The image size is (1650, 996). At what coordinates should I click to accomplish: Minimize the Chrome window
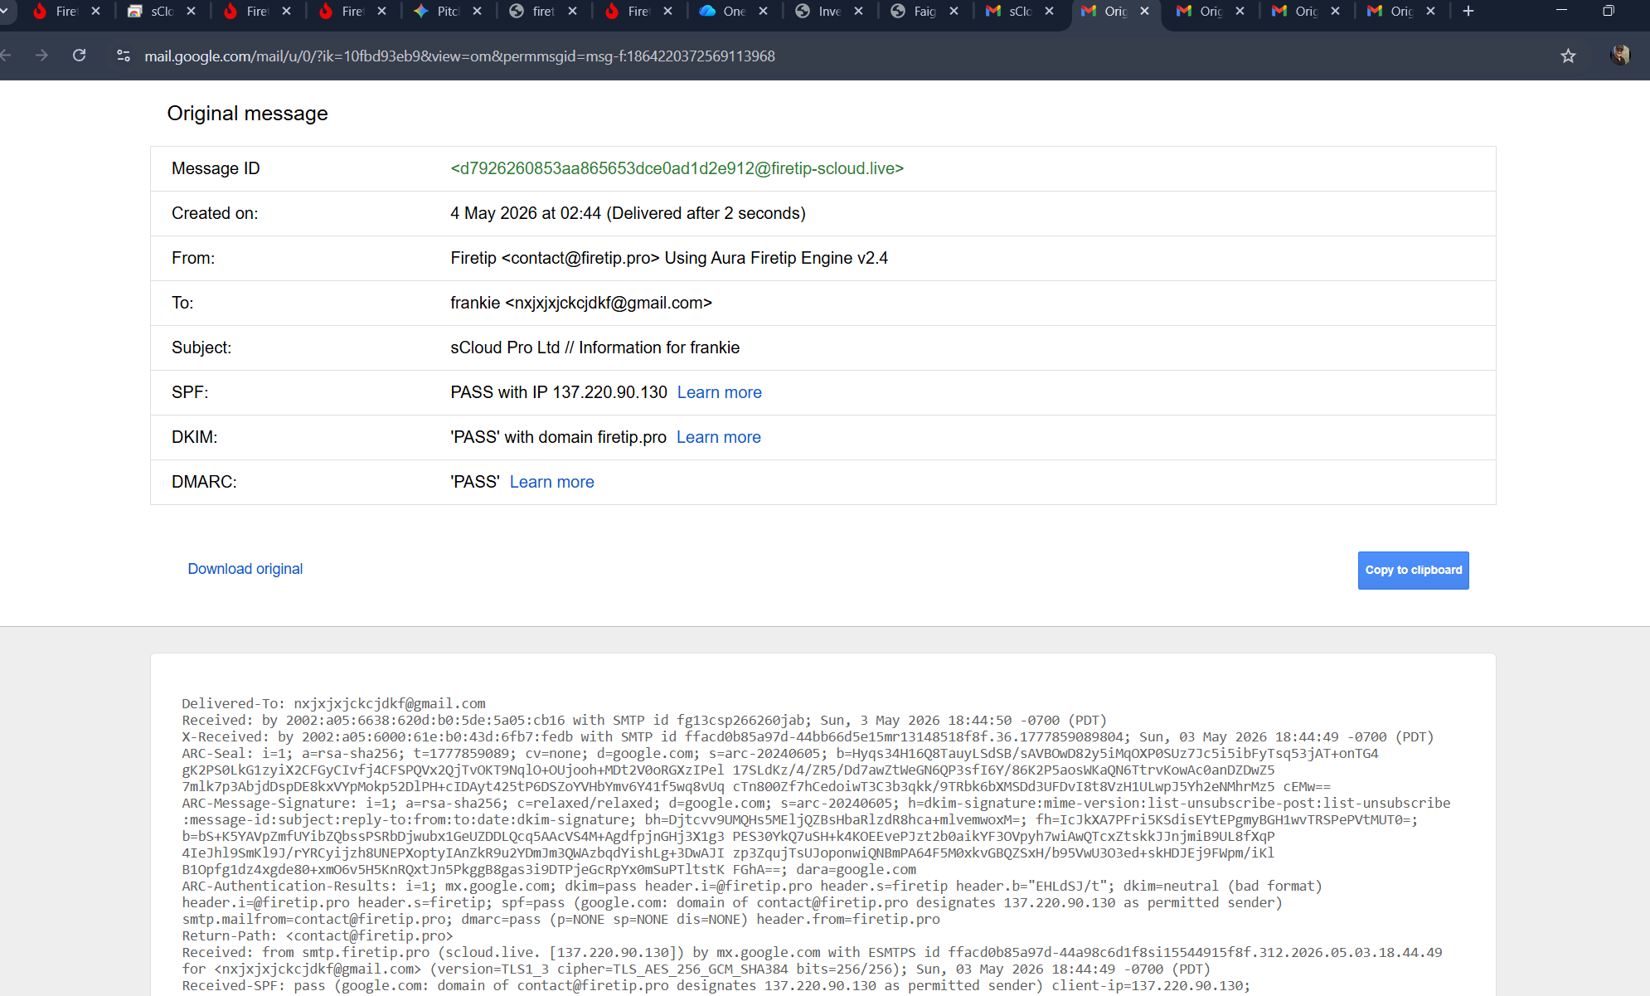1561,11
